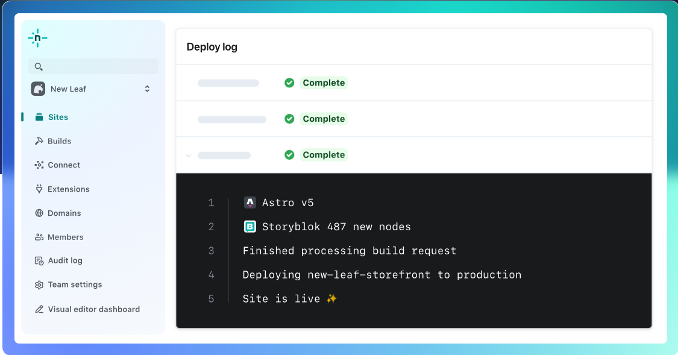
Task: Go to the Audit log page
Action: (x=64, y=261)
